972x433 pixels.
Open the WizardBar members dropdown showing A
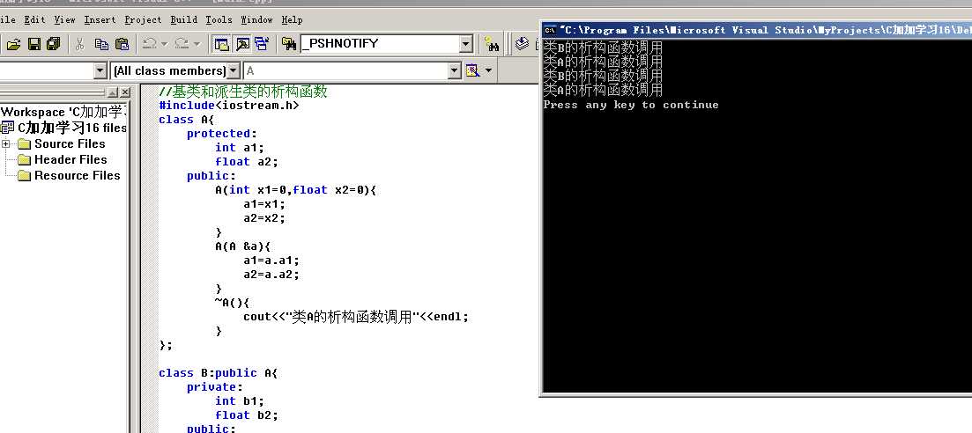point(455,70)
